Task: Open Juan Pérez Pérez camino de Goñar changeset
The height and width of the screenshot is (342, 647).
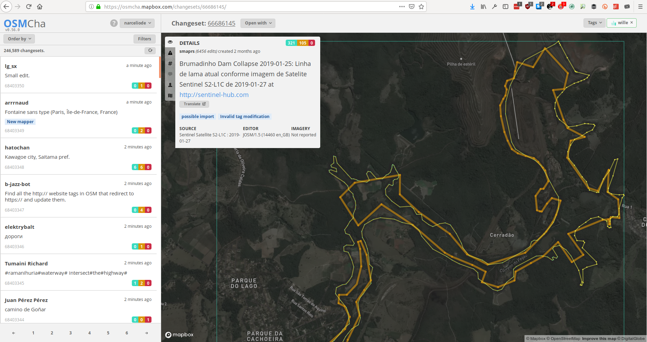Action: pyautogui.click(x=79, y=307)
